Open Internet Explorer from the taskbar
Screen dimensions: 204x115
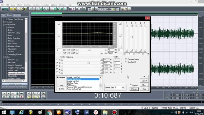[x=21, y=112]
